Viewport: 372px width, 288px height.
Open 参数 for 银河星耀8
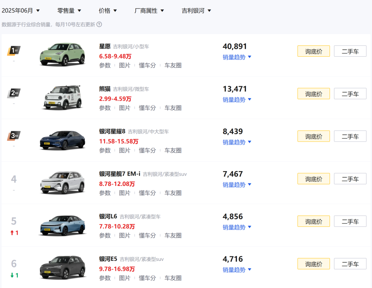[x=105, y=151]
